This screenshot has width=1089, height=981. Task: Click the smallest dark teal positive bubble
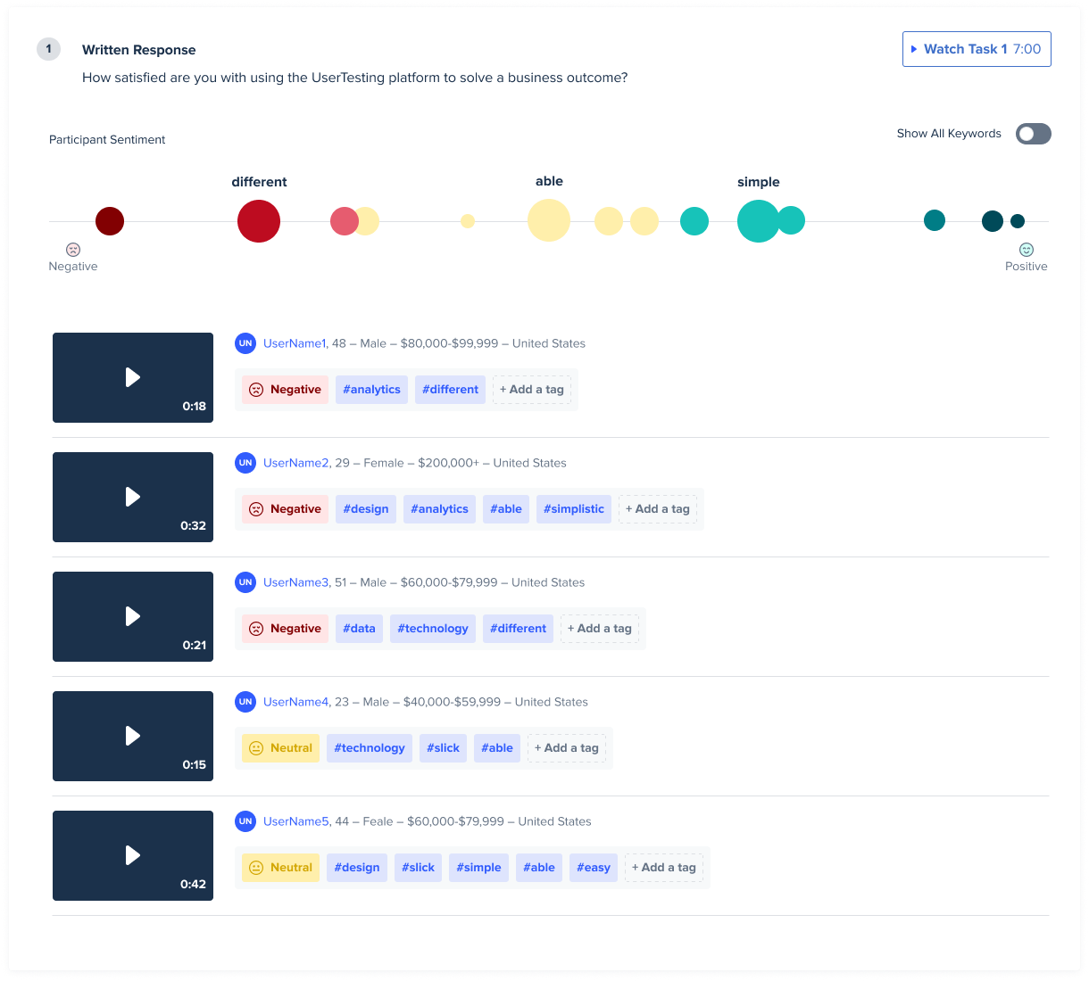click(x=1018, y=221)
